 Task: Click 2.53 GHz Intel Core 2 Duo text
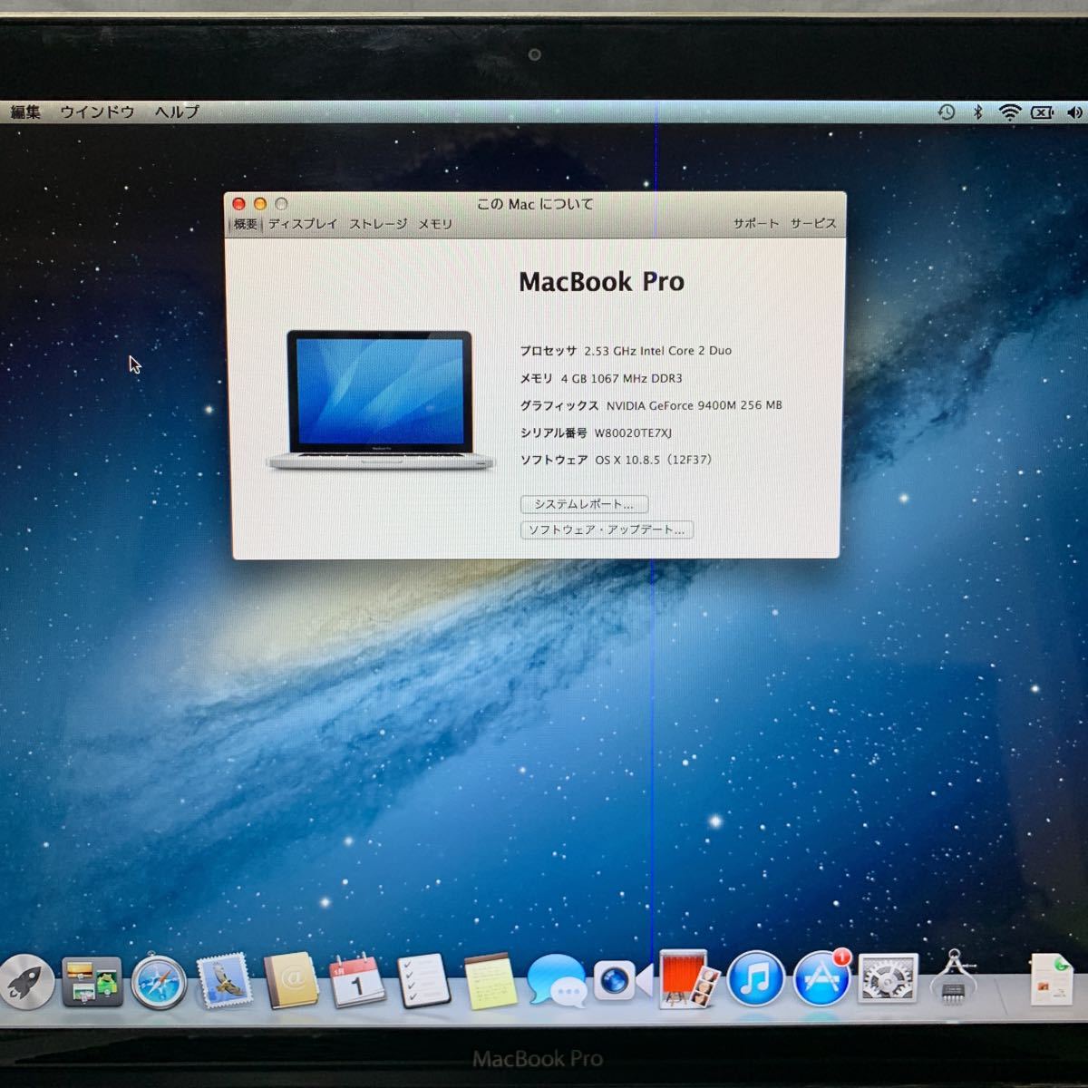pyautogui.click(x=657, y=351)
